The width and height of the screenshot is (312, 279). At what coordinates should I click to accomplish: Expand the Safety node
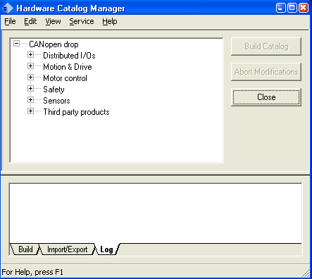pyautogui.click(x=30, y=89)
